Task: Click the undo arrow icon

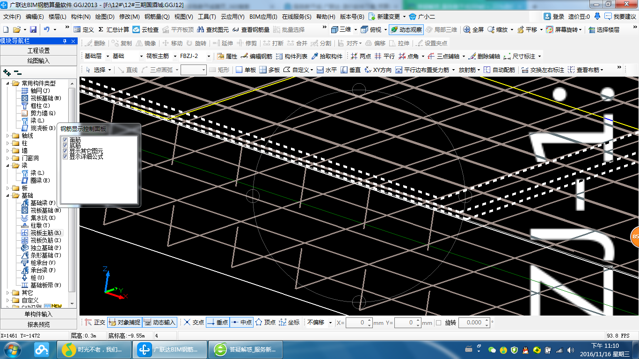Action: (47, 29)
